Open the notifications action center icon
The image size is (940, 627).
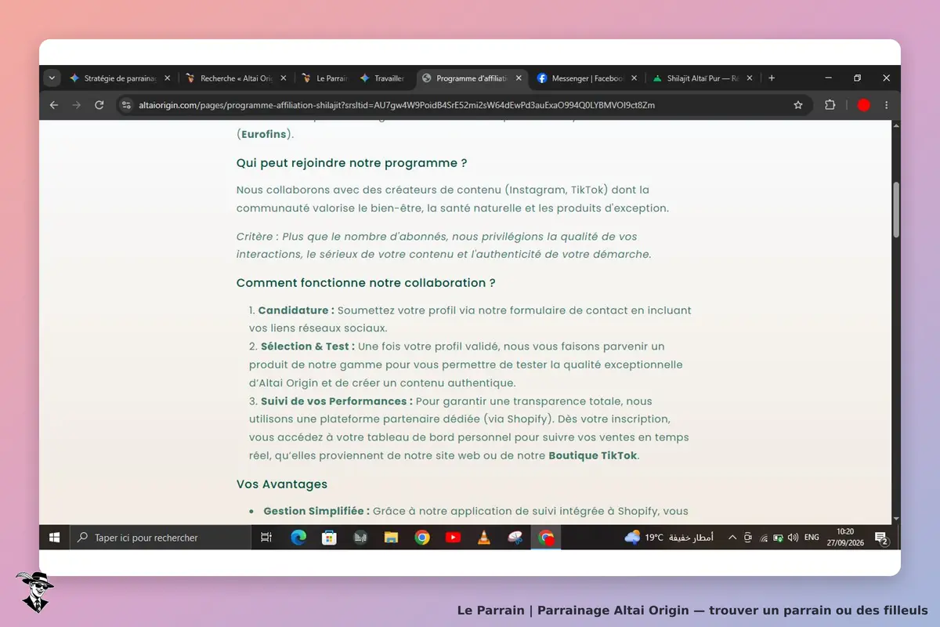[881, 538]
